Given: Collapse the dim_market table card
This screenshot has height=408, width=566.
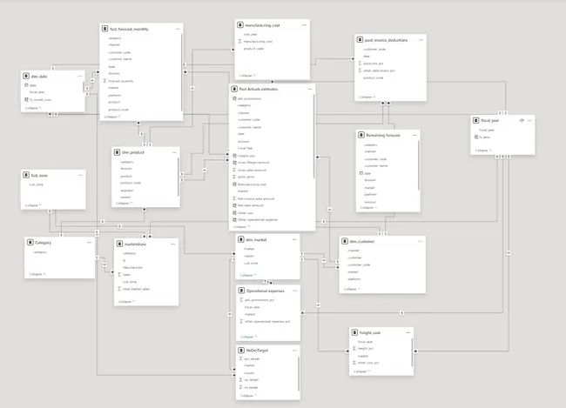Looking at the screenshot, I should pyautogui.click(x=248, y=275).
